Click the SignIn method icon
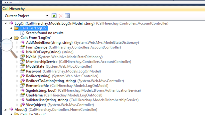 pos(22,90)
